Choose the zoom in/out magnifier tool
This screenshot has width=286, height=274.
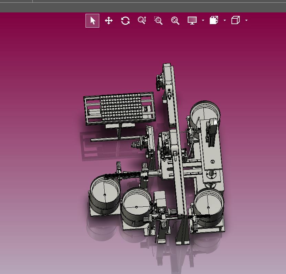click(142, 20)
